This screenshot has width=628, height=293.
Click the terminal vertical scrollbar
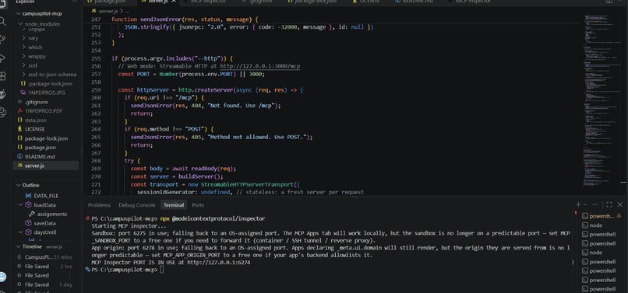573,262
